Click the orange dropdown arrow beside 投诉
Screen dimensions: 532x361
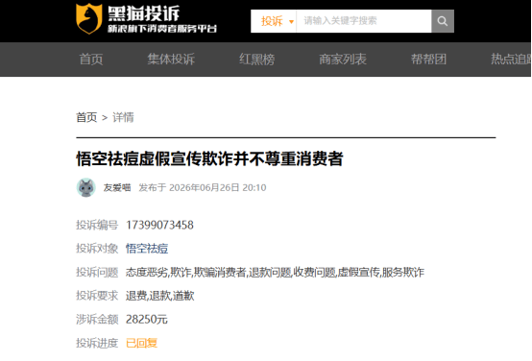tap(291, 22)
